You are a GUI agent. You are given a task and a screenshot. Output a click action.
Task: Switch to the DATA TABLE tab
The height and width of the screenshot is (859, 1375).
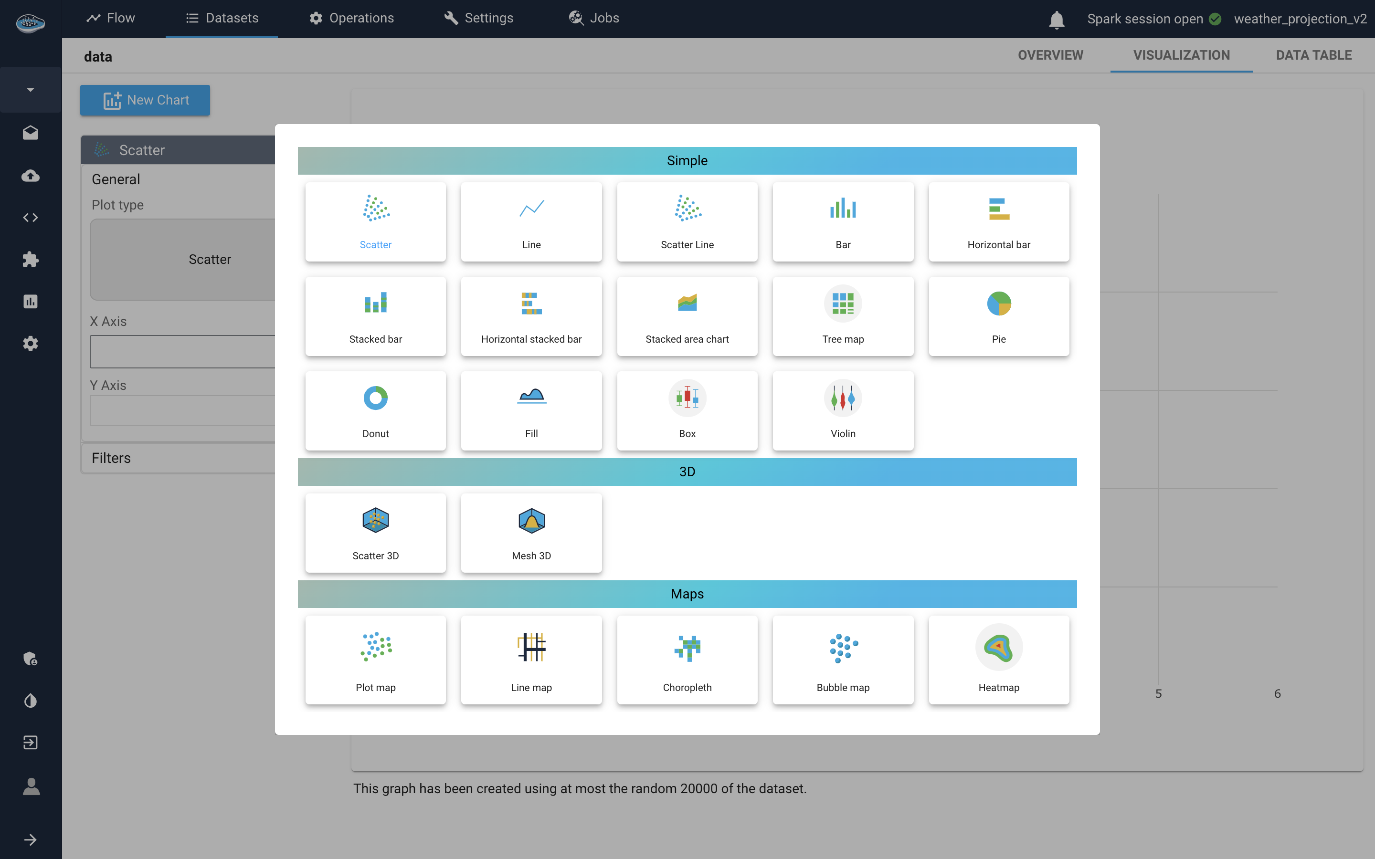tap(1313, 55)
